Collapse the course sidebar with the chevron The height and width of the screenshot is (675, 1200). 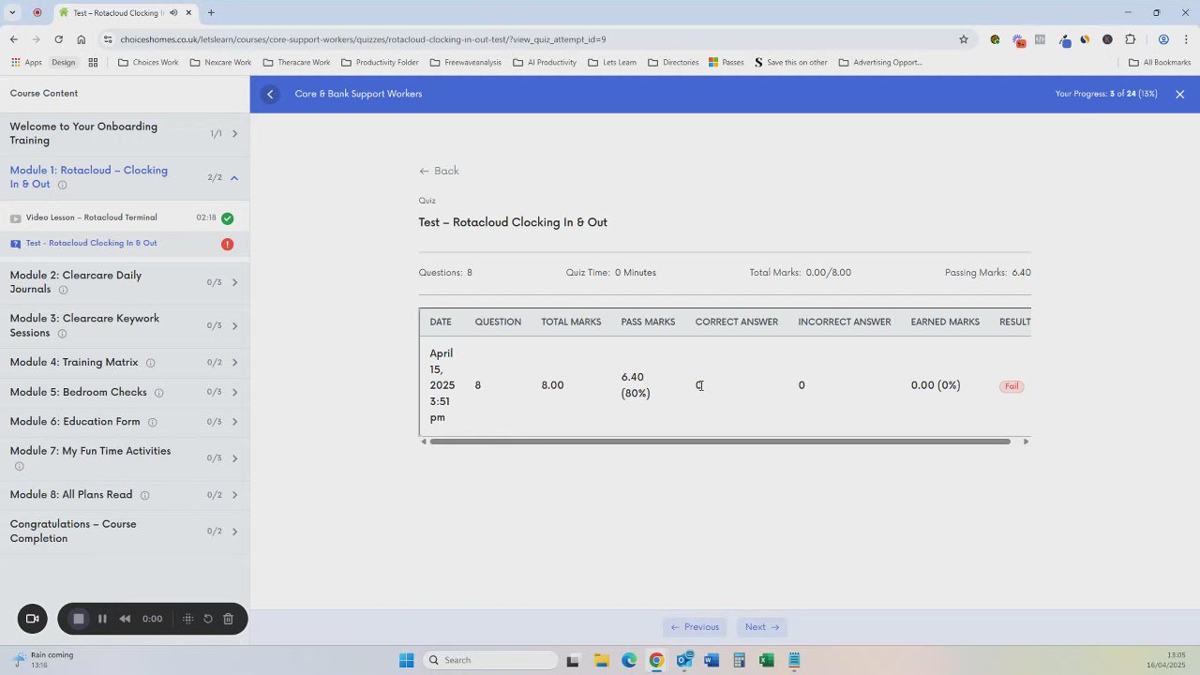270,94
